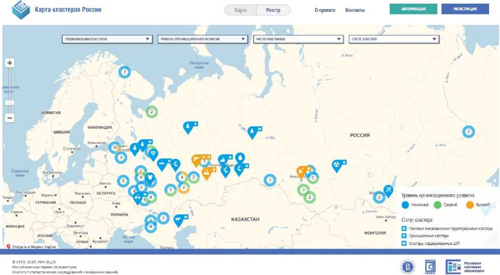
Task: Click the Авторизация button
Action: tap(413, 9)
